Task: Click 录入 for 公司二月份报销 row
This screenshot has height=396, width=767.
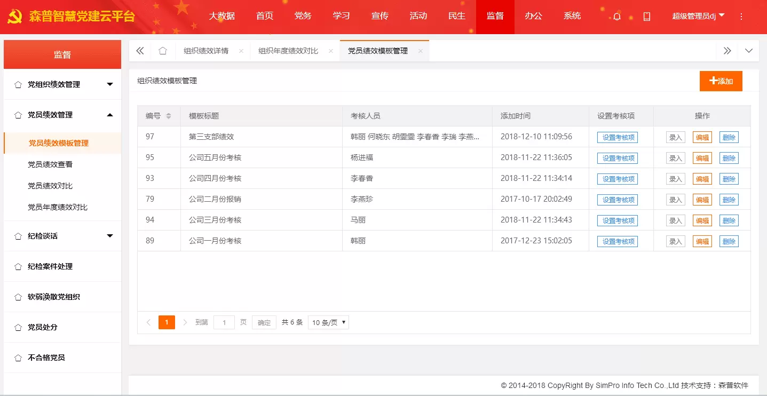Action: tap(676, 200)
